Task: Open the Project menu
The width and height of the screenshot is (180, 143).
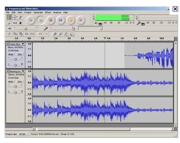Action: [x=28, y=12]
